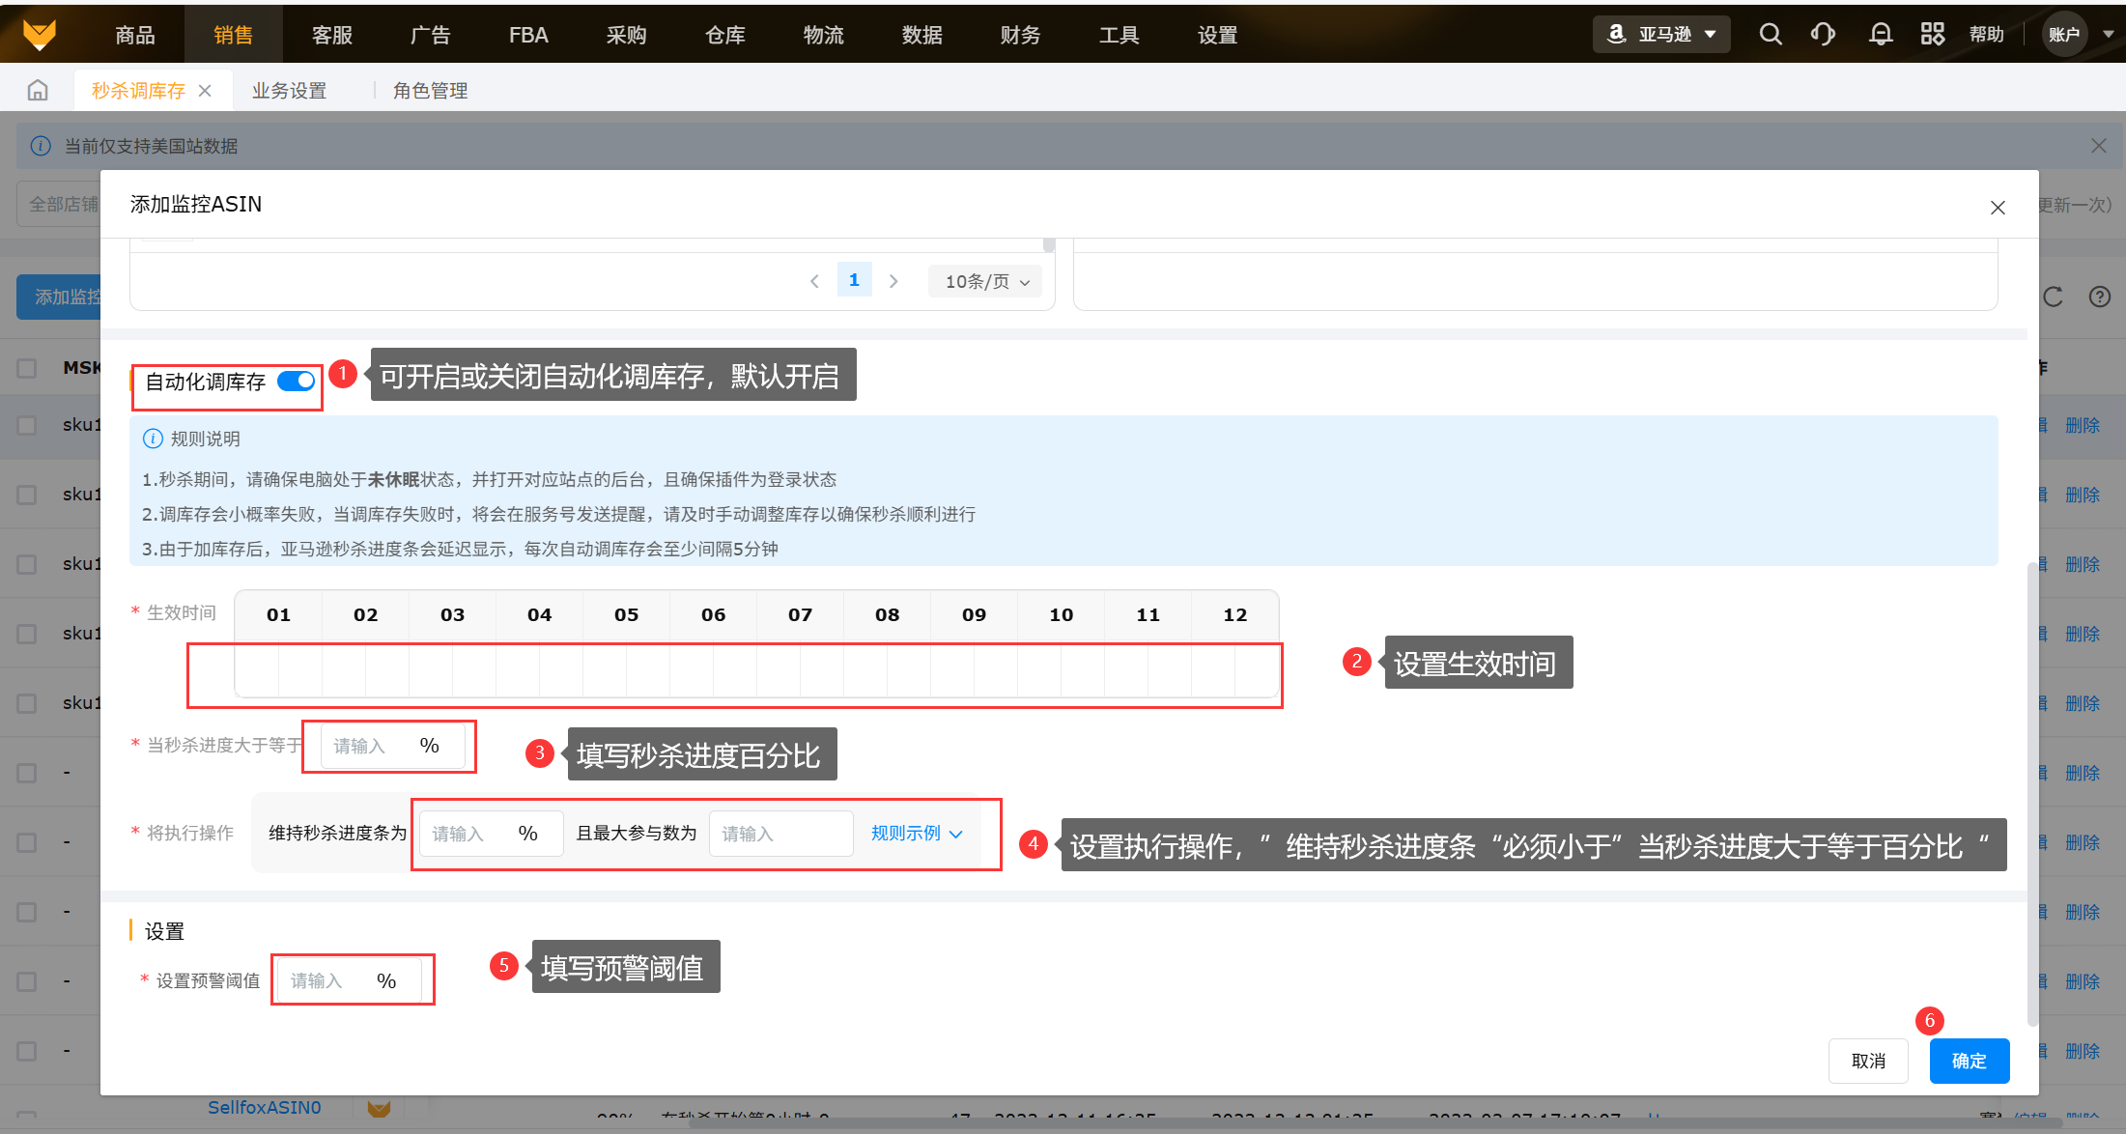This screenshot has height=1134, width=2126.
Task: Click the 确定 confirm button
Action: point(1969,1061)
